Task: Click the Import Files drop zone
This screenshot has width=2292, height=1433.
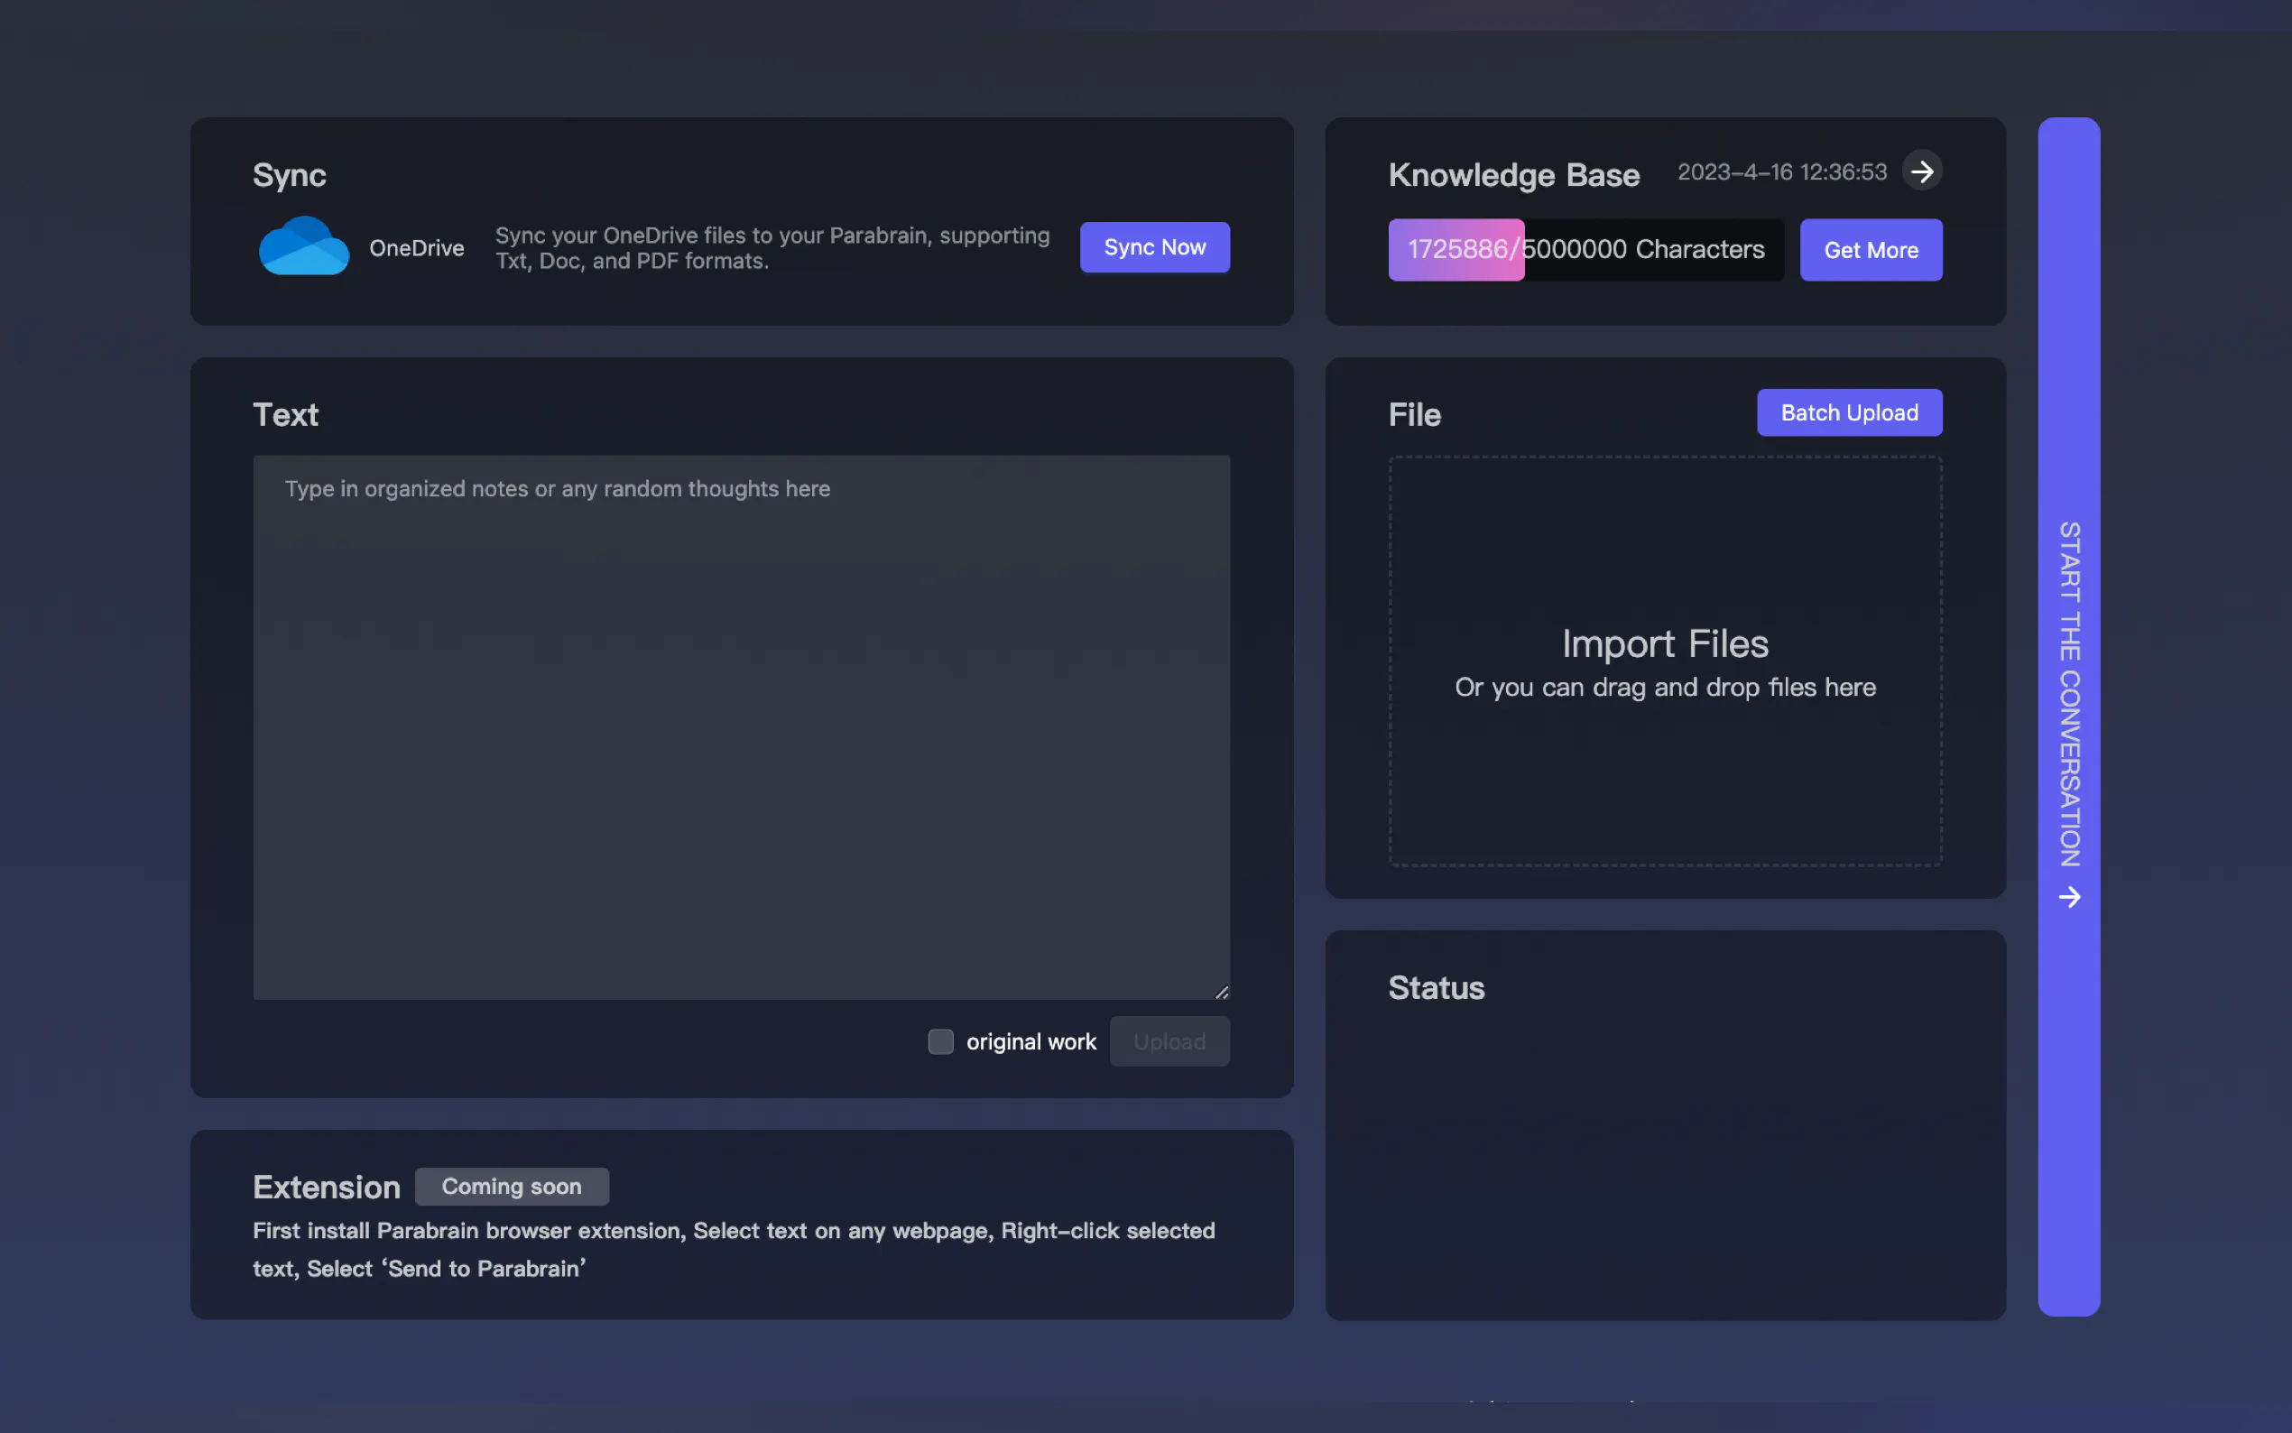Action: pyautogui.click(x=1665, y=661)
